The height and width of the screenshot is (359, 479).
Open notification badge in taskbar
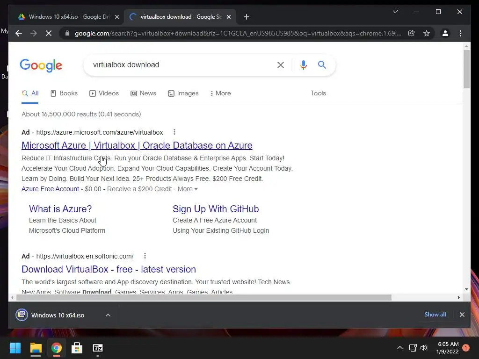tap(466, 348)
